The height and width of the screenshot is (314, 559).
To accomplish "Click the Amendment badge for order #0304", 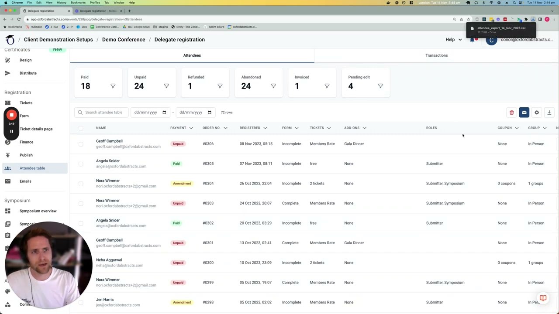I will (182, 184).
